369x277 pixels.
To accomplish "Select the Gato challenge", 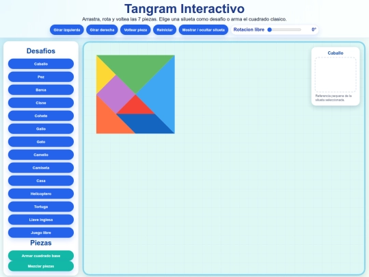I will 41,142.
